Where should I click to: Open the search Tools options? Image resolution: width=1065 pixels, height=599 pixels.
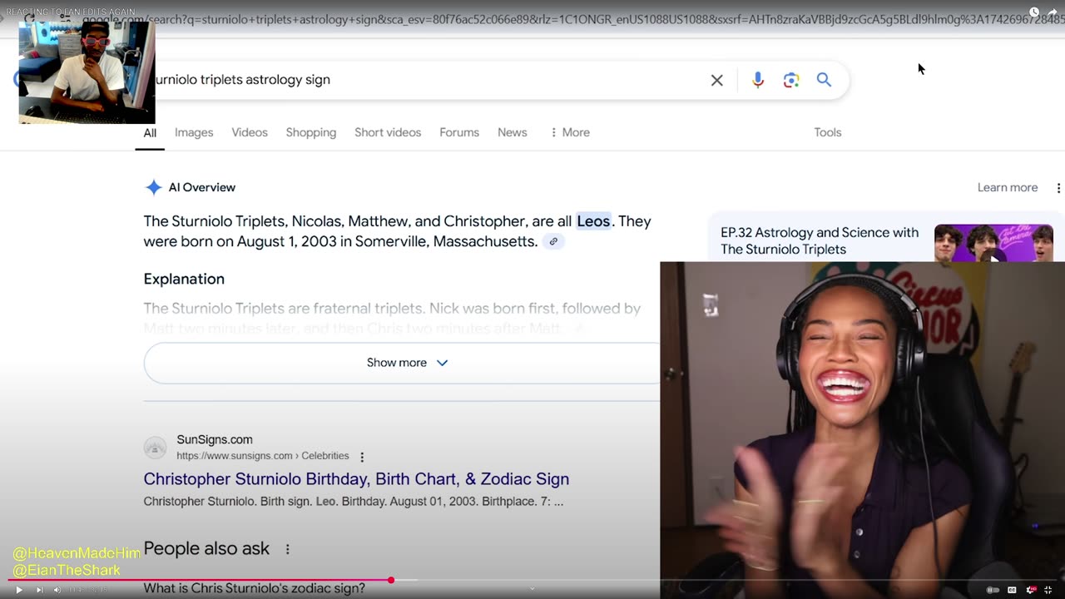pos(828,132)
